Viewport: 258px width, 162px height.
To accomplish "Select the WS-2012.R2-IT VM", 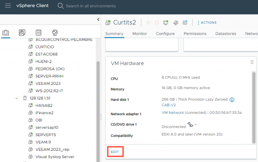I will coord(49,91).
